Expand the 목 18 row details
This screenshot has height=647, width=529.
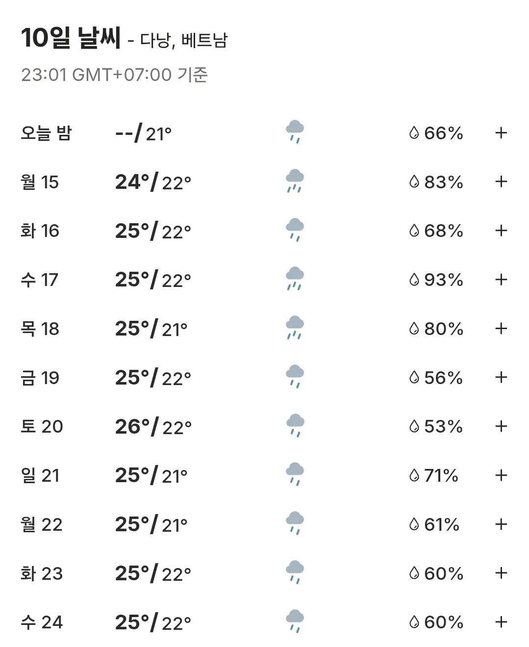click(x=501, y=329)
